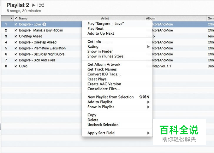Uncheck the Borgore - Love checkbox
This screenshot has width=214, height=153.
coord(16,24)
